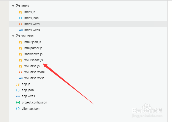Collapse the wxParse folder arrow
This screenshot has height=122, width=172.
(x=13, y=36)
